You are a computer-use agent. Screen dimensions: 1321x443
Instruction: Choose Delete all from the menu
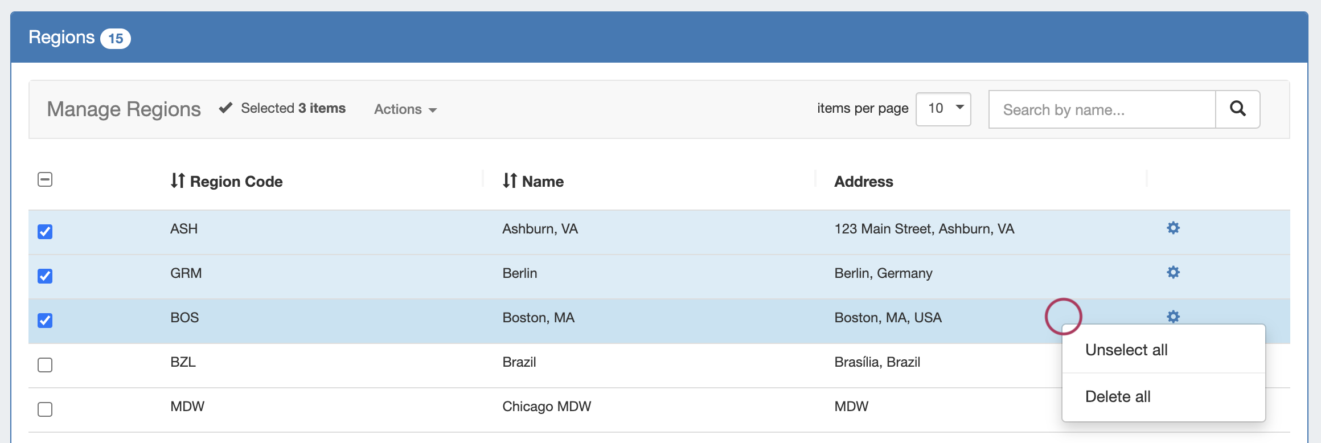(x=1117, y=397)
